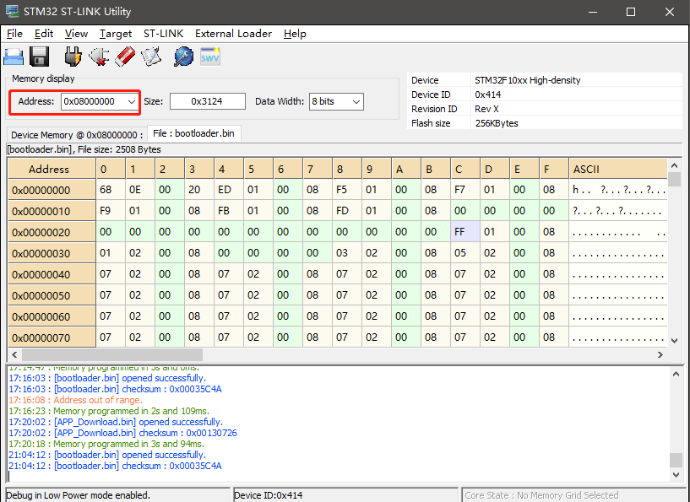The width and height of the screenshot is (690, 502).
Task: Save the device memory to file
Action: pyautogui.click(x=39, y=56)
